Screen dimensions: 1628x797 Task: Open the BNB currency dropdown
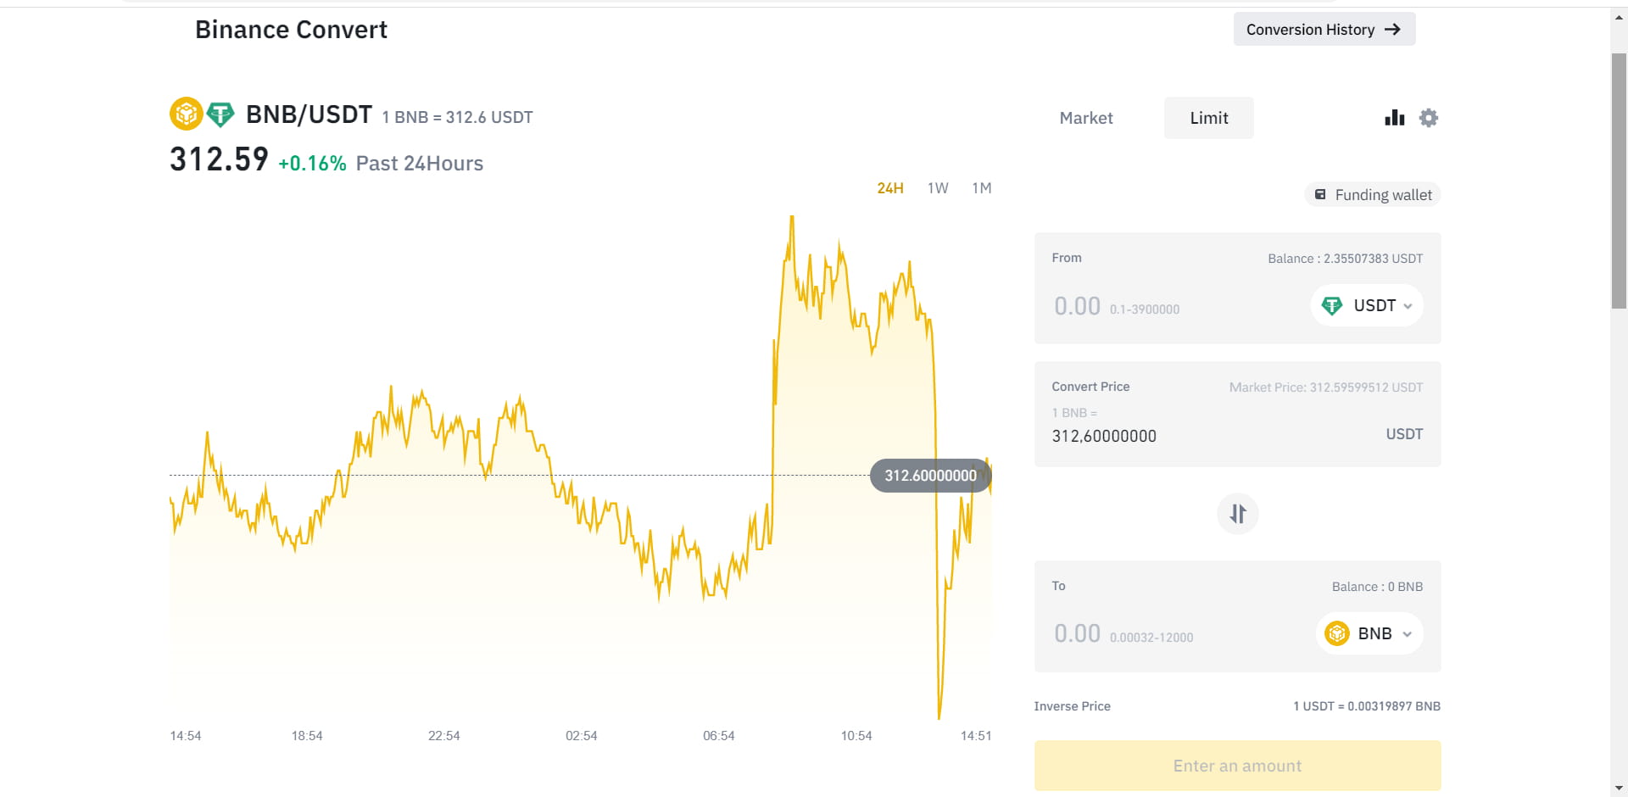(x=1369, y=634)
